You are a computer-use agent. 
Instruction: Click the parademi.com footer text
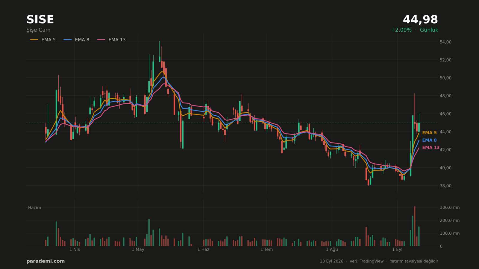pyautogui.click(x=46, y=261)
